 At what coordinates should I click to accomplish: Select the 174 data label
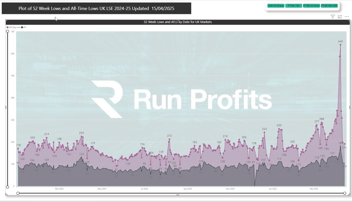point(142,144)
